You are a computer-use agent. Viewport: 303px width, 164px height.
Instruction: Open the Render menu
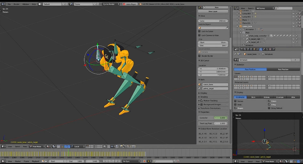tap(17, 4)
